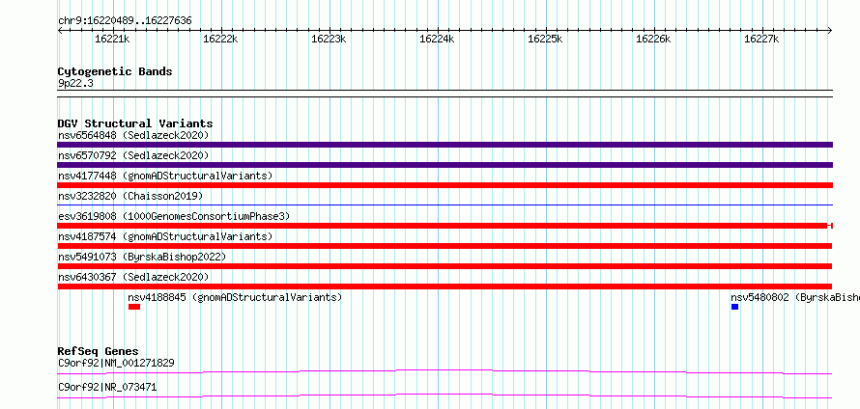Click the magenta gene line under NM_001271829
This screenshot has width=860, height=409.
[x=444, y=371]
